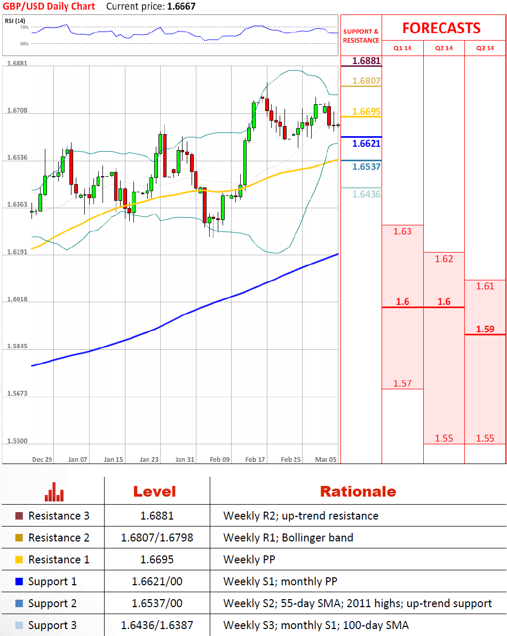Image resolution: width=507 pixels, height=636 pixels.
Task: Select the Q2 14 forecast column header
Action: coord(444,48)
